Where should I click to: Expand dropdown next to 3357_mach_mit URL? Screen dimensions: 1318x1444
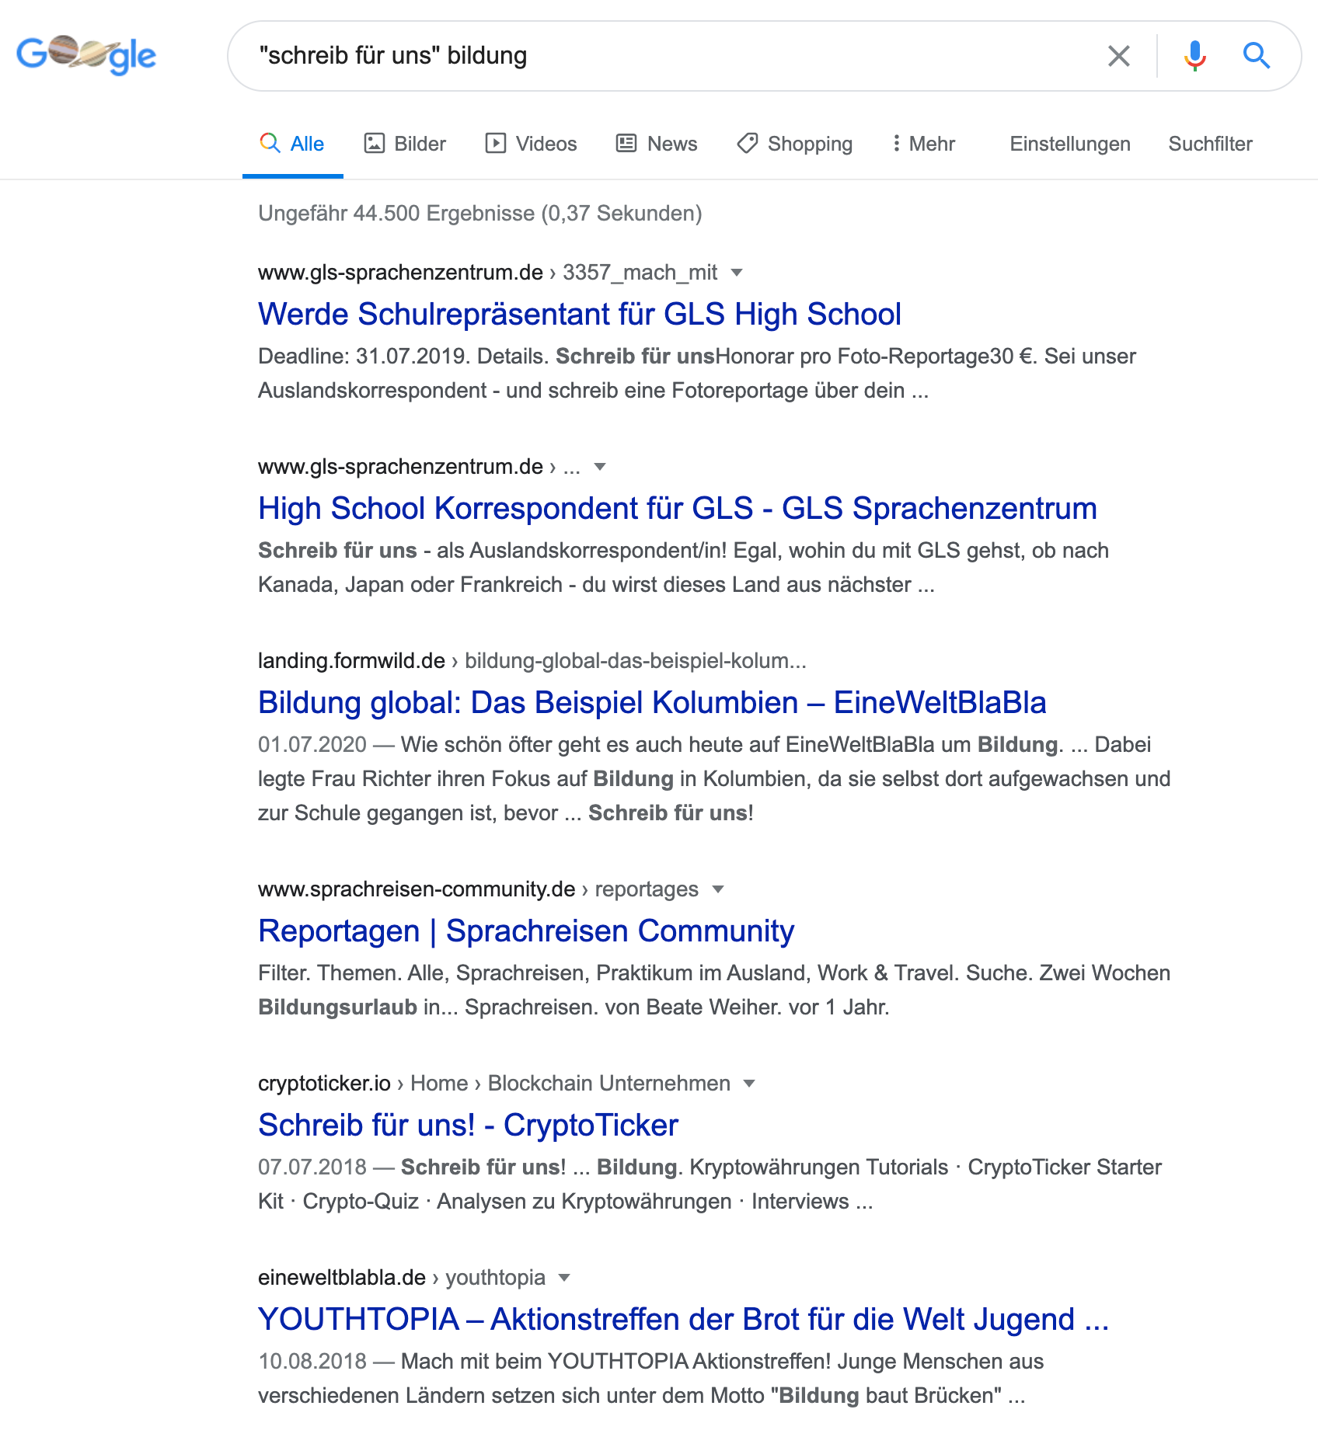[737, 273]
